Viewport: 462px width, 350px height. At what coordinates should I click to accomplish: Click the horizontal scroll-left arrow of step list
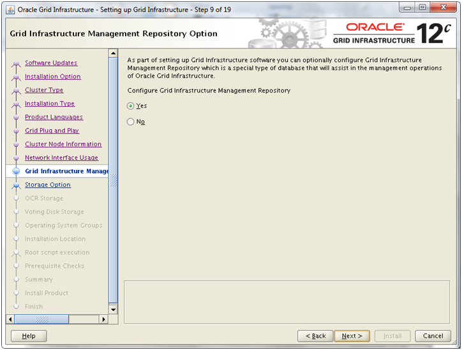(x=10, y=319)
